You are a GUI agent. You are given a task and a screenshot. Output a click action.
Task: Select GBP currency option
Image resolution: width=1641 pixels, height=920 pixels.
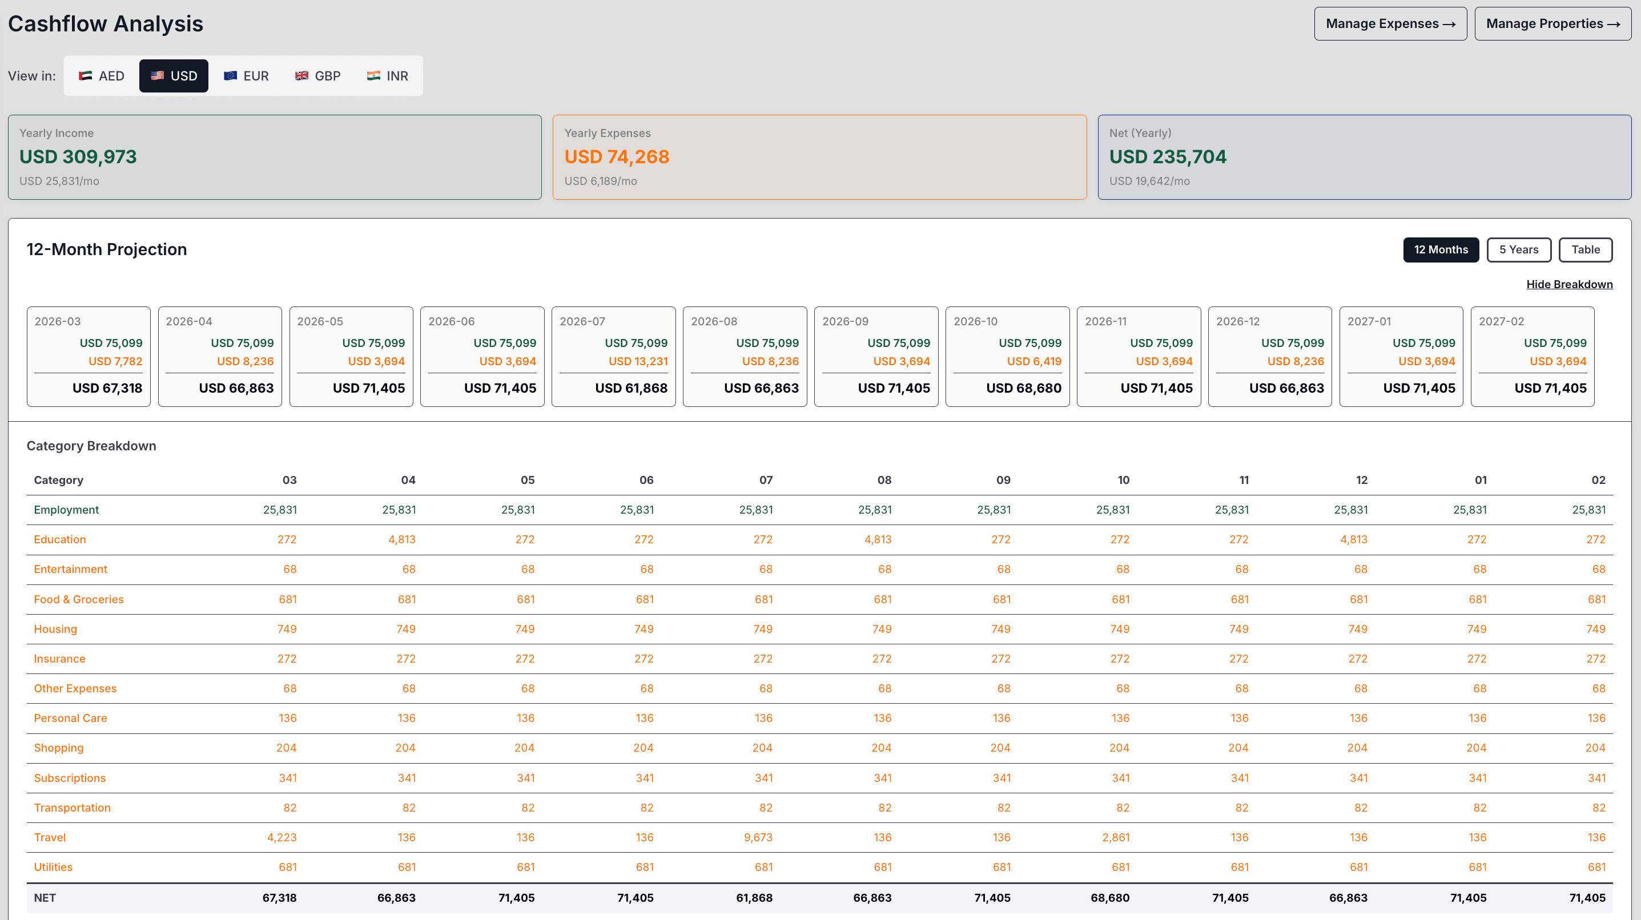pyautogui.click(x=317, y=76)
